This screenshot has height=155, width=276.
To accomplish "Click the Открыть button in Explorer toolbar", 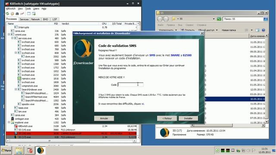I will point(188,30).
